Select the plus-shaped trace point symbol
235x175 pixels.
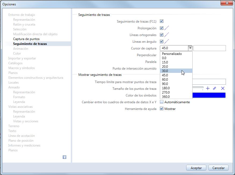(208, 88)
